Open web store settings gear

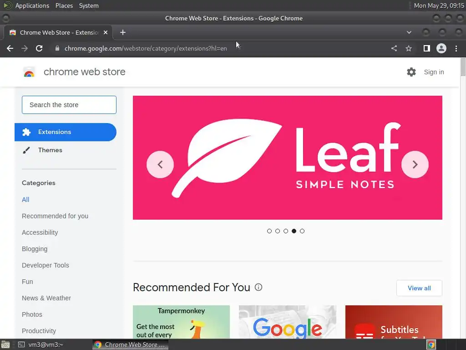(411, 72)
